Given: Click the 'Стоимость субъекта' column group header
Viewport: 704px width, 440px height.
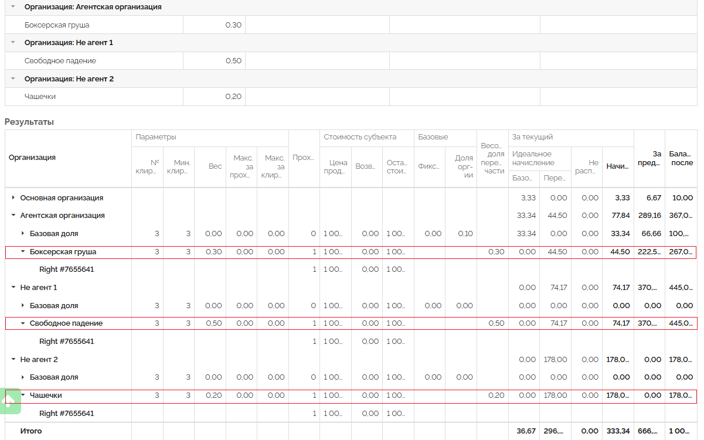Looking at the screenshot, I should tap(360, 137).
